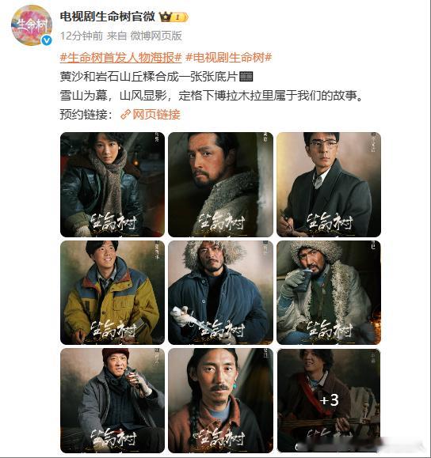Open poster of smiling man in yellow jacket
This screenshot has height=458, width=431.
click(x=113, y=293)
